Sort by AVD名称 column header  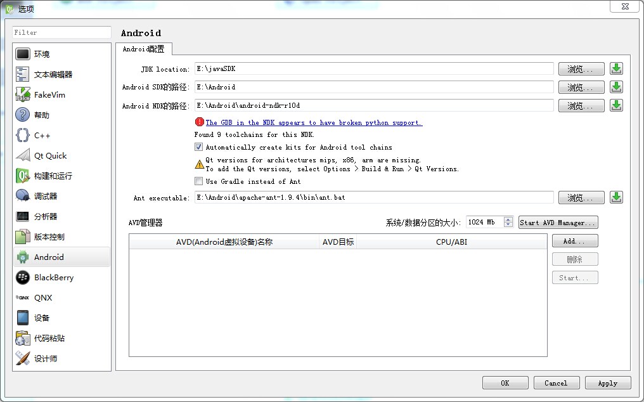224,242
